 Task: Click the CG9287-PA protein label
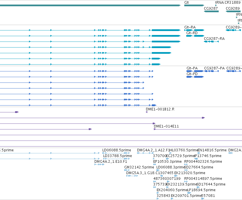coord(214,68)
